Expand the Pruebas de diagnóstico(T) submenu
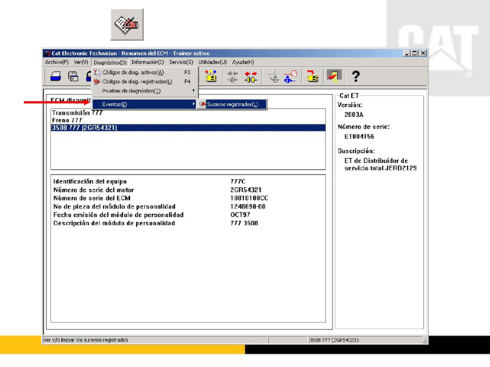The image size is (490, 367). point(145,91)
